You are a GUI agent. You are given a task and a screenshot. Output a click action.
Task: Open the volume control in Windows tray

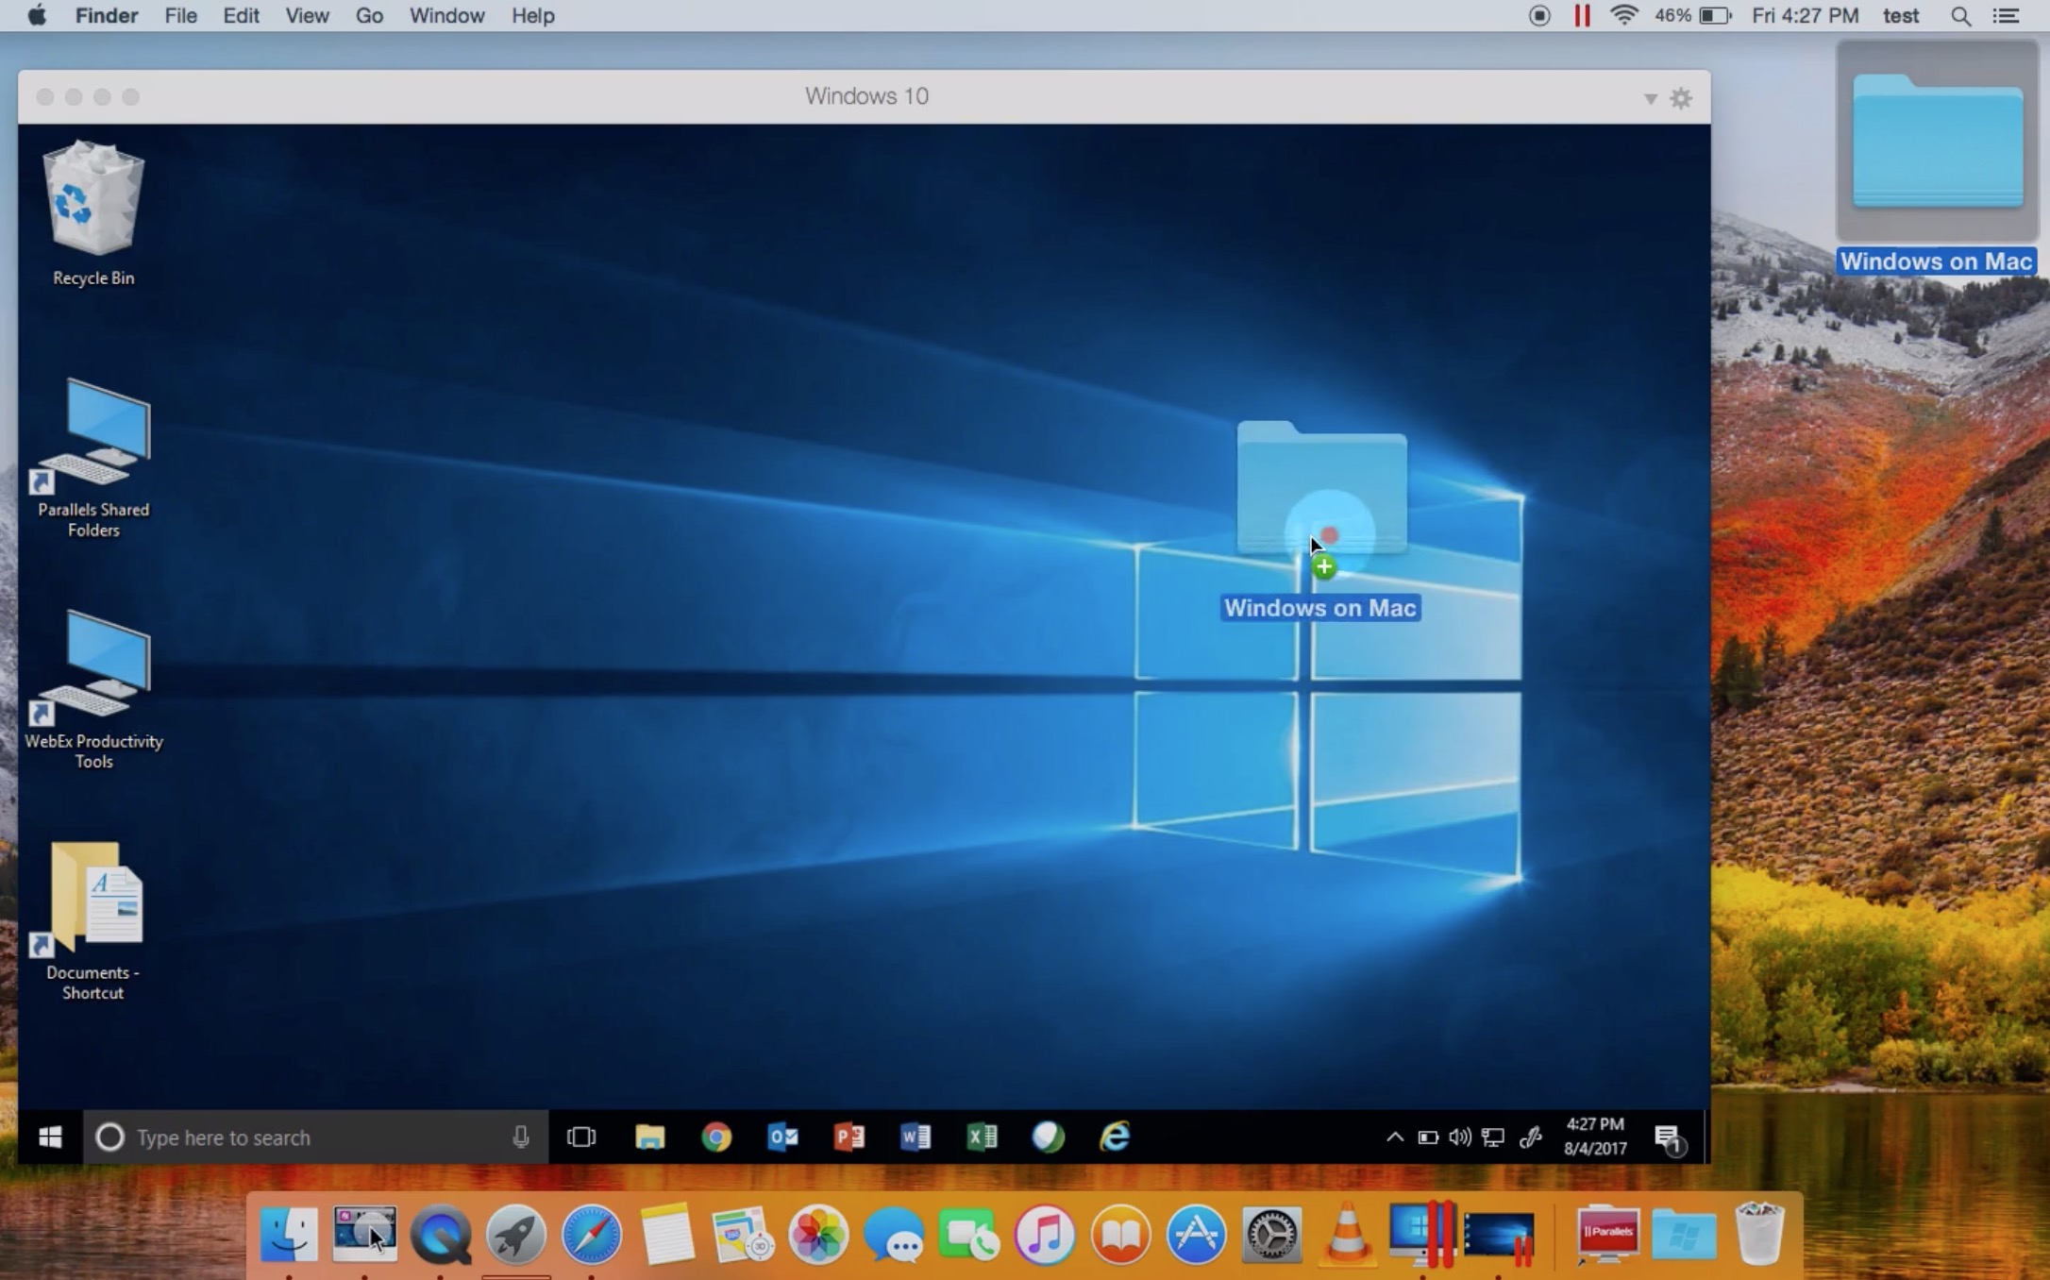point(1460,1137)
